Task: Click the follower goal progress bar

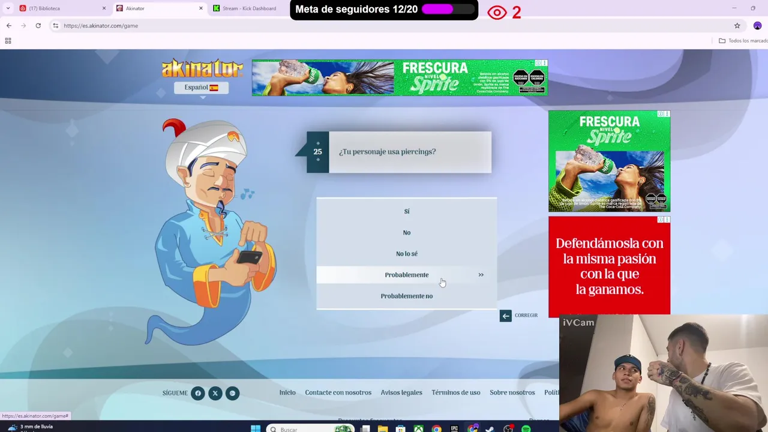Action: (447, 10)
